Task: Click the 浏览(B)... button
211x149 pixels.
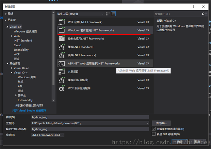Action: (x=161, y=123)
